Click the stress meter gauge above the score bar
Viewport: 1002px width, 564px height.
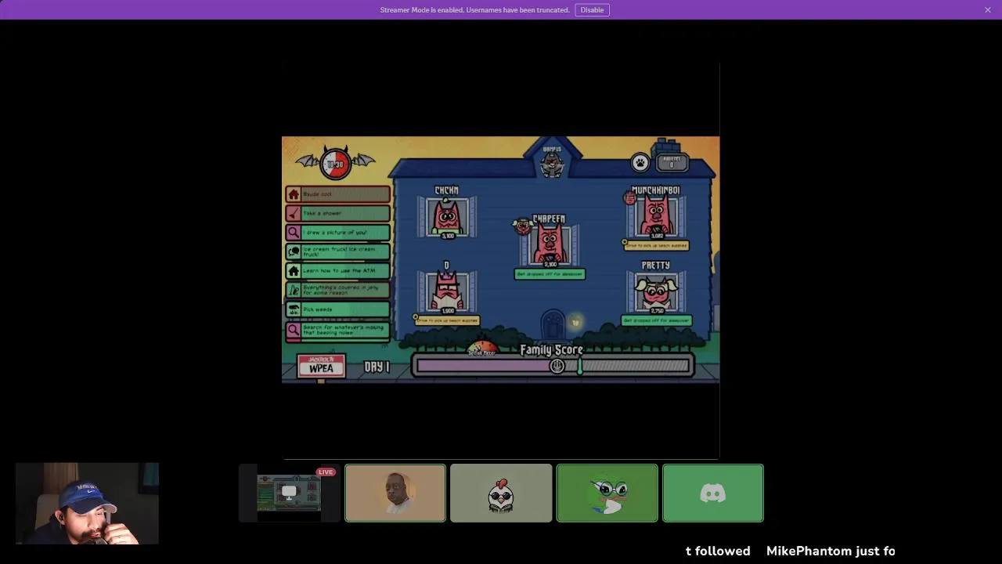coord(482,349)
